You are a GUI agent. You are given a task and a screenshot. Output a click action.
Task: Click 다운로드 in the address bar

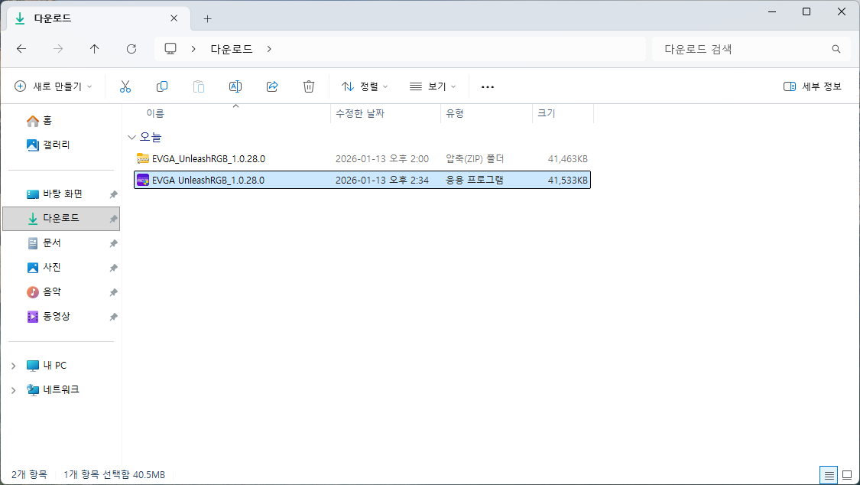232,49
